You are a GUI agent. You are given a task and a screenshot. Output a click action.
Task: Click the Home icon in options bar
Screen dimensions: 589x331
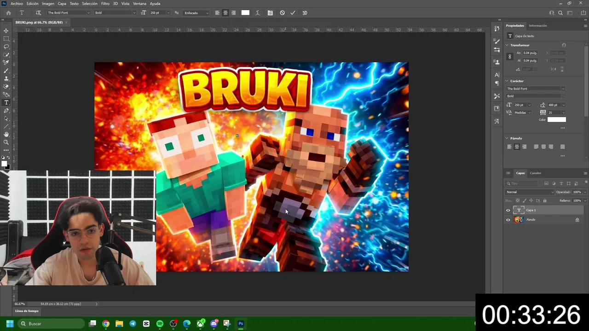click(8, 13)
